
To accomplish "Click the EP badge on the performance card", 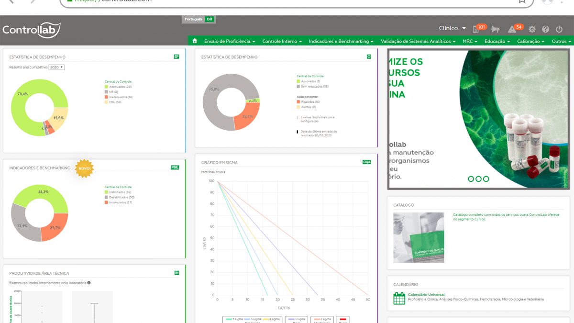I will click(x=177, y=57).
